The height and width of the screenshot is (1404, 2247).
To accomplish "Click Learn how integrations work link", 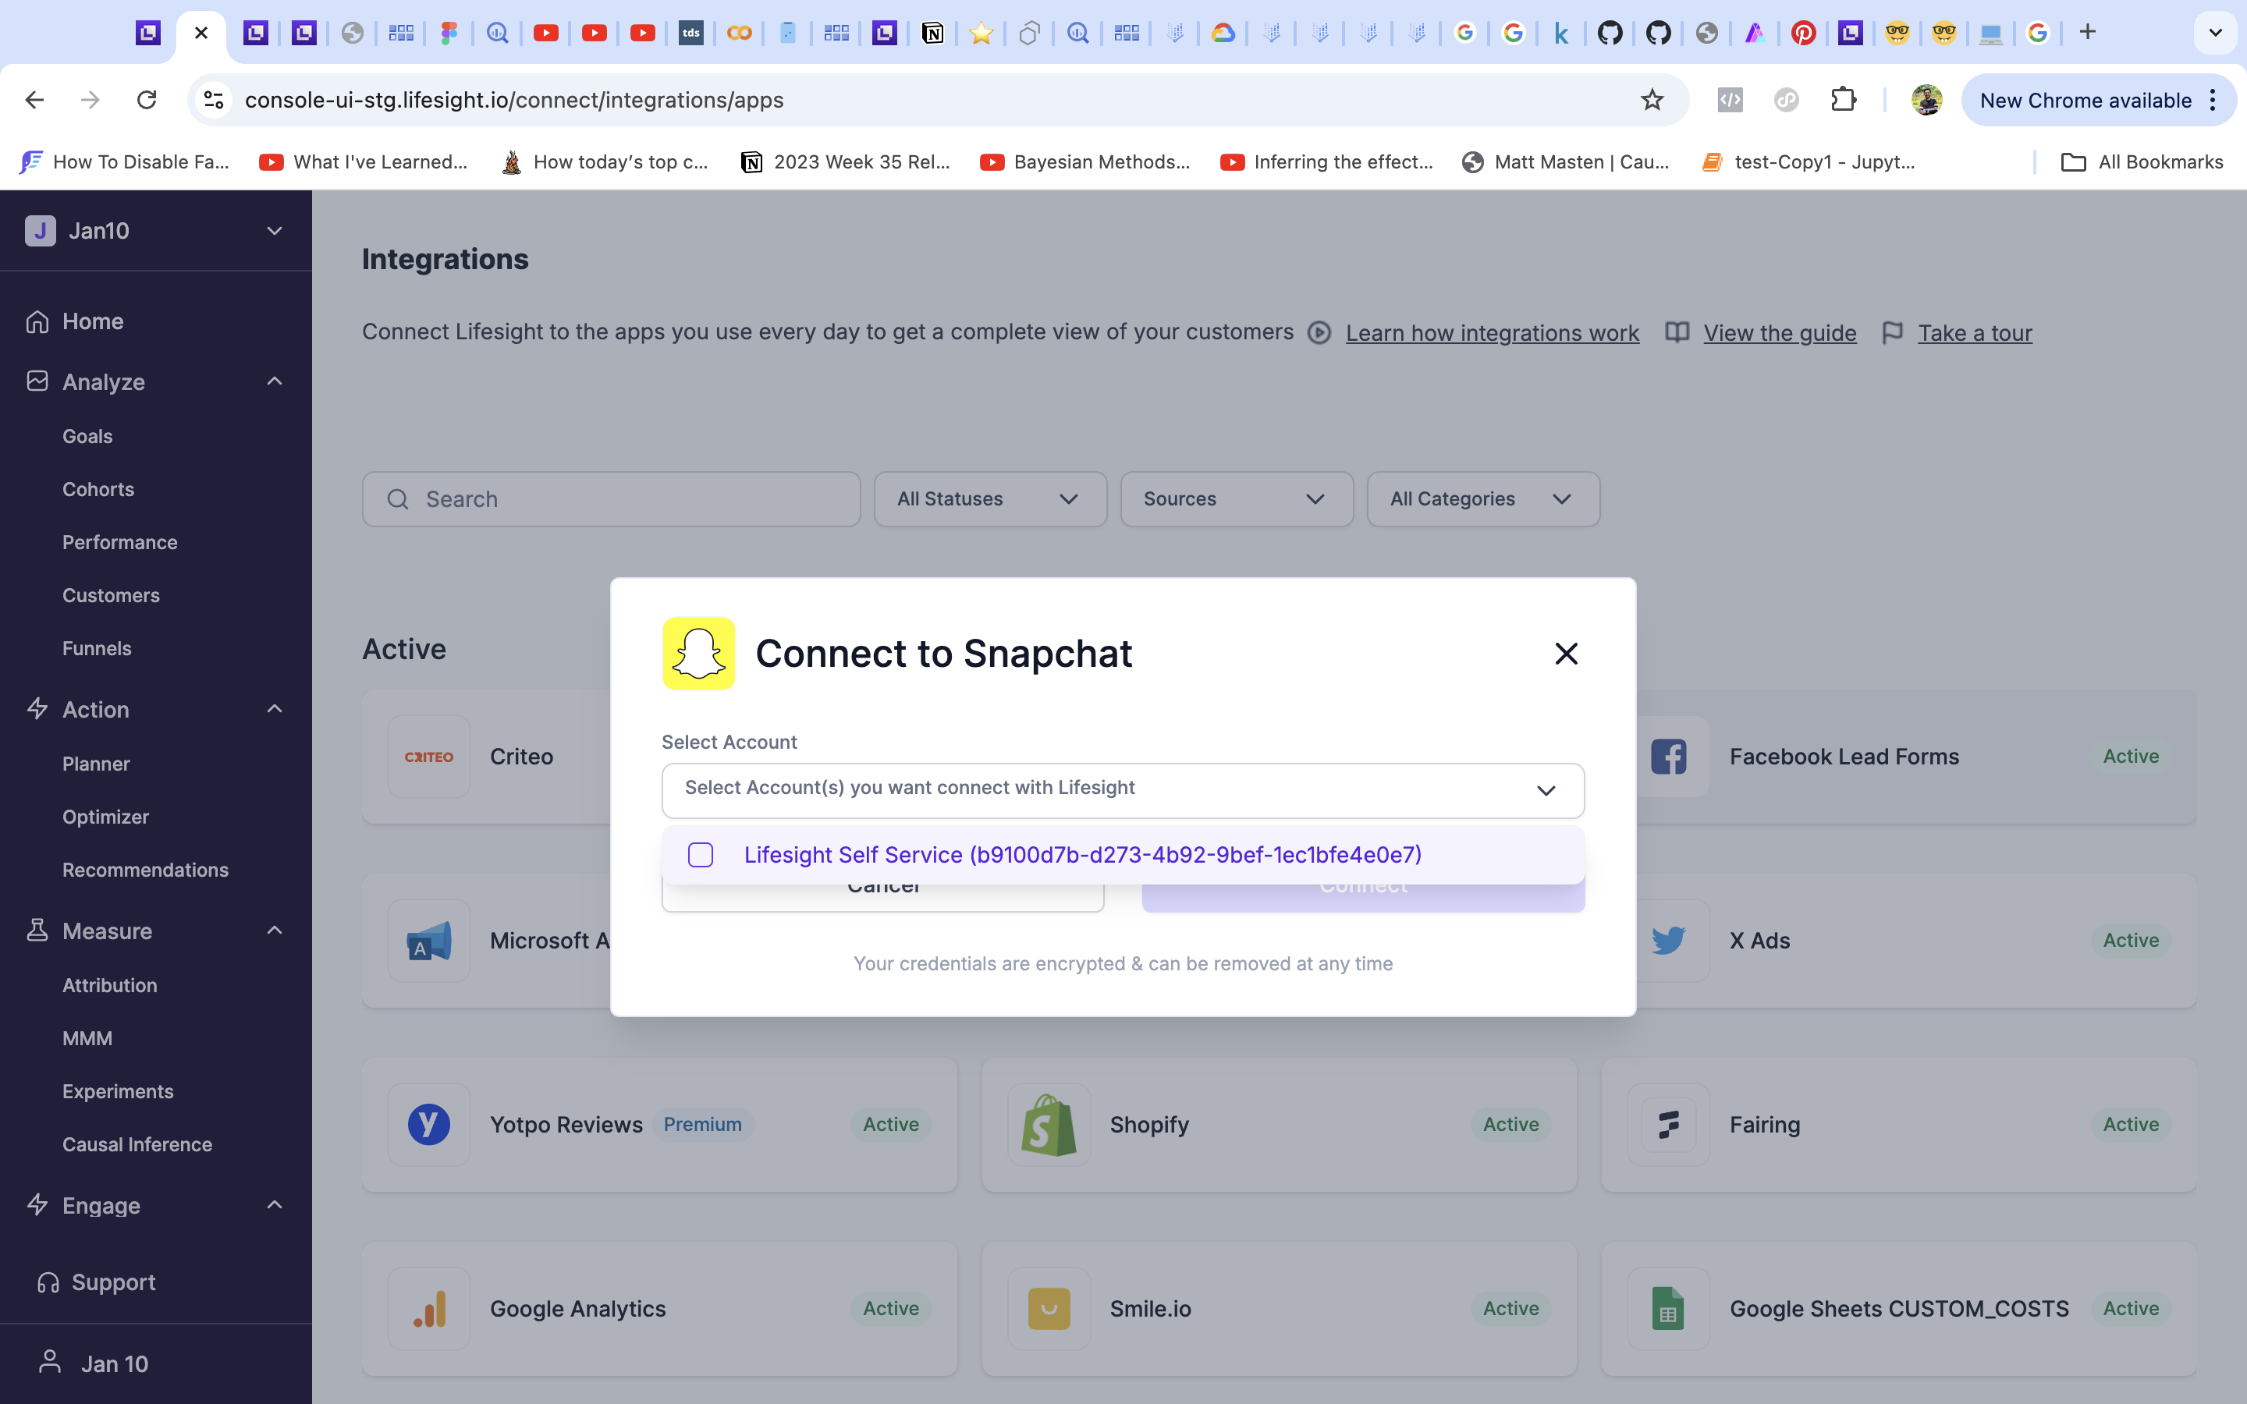I will [x=1491, y=332].
